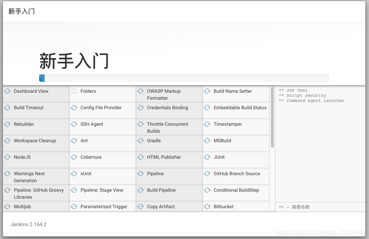The image size is (369, 239).
Task: Click the sync icon beside Gradle
Action: pos(141,141)
